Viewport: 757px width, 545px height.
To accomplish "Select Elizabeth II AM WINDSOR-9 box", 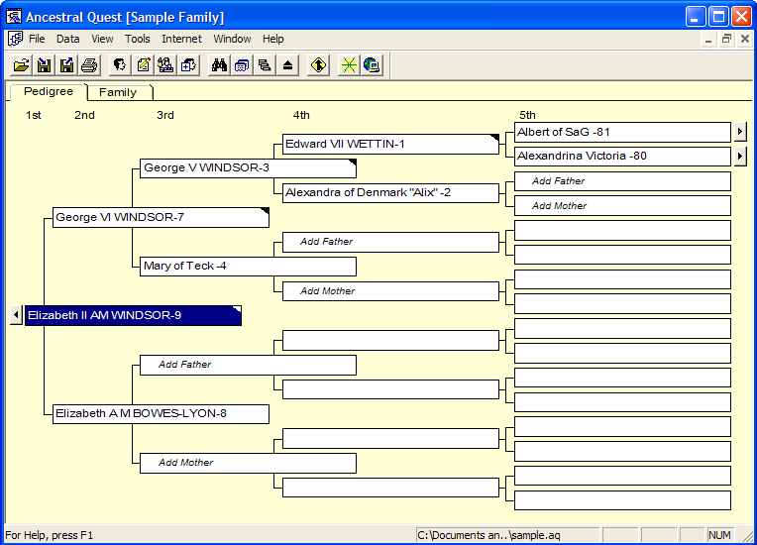I will (x=133, y=316).
